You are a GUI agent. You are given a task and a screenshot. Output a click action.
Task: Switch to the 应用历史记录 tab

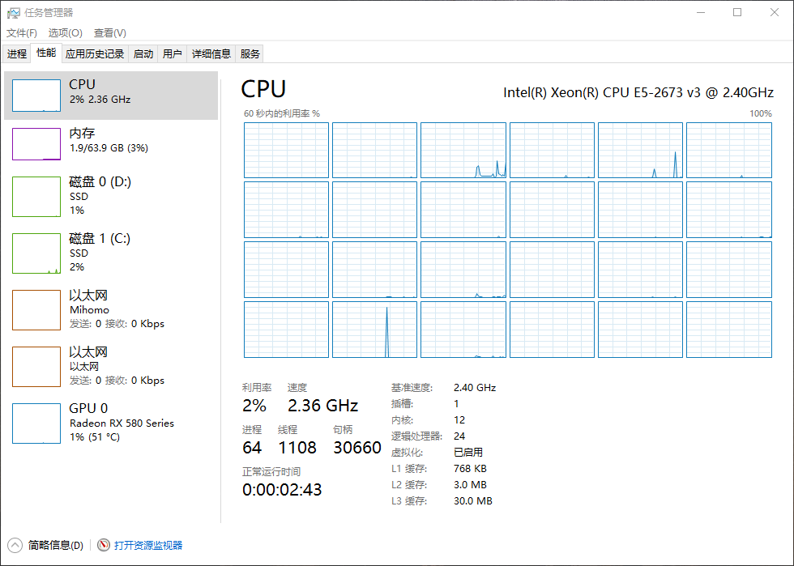(95, 54)
